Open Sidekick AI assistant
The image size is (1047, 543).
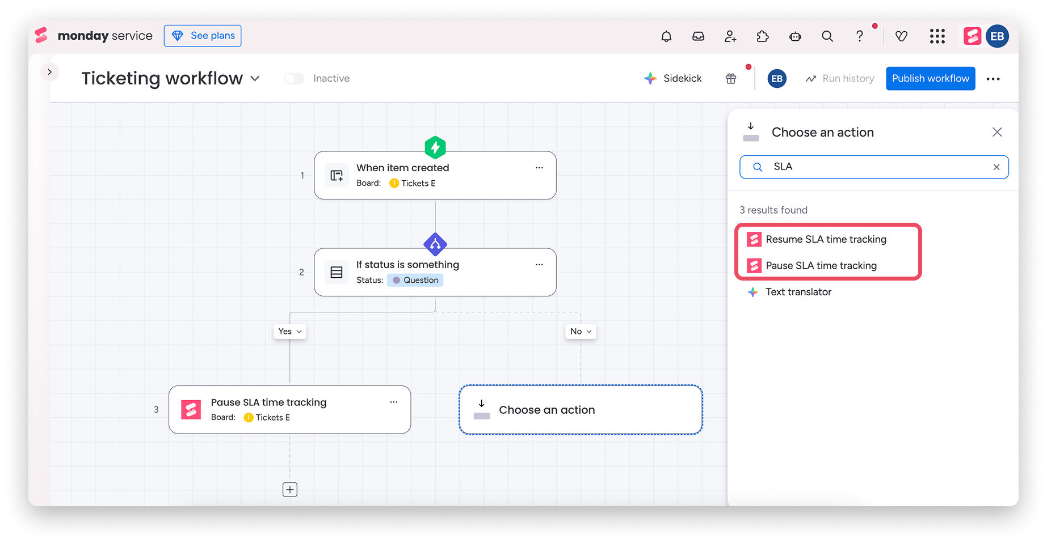point(673,79)
